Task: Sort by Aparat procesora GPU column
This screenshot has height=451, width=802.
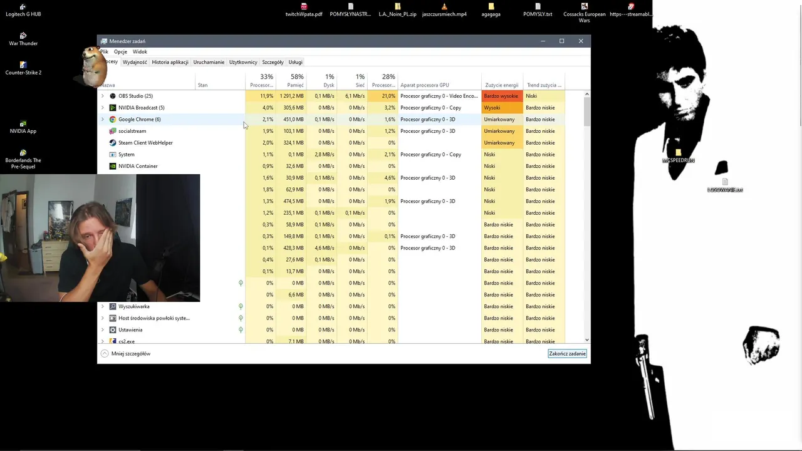Action: (x=439, y=81)
